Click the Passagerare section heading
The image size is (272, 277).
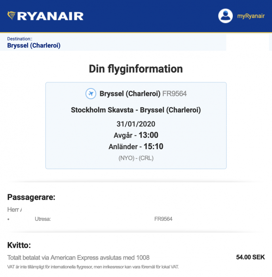tap(31, 197)
